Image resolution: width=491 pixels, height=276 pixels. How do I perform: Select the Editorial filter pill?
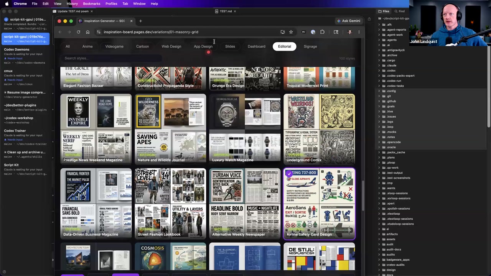coord(285,46)
